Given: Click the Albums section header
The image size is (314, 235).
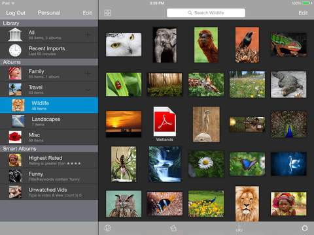Looking at the screenshot, I should (49, 62).
